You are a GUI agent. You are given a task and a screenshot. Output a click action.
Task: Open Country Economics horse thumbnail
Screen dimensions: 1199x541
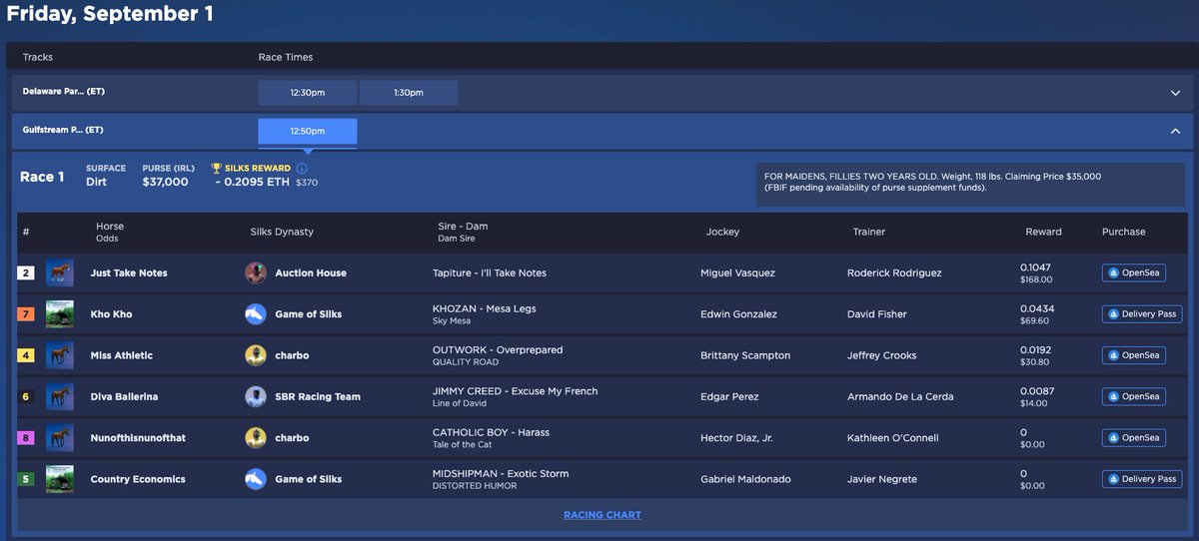(x=60, y=479)
